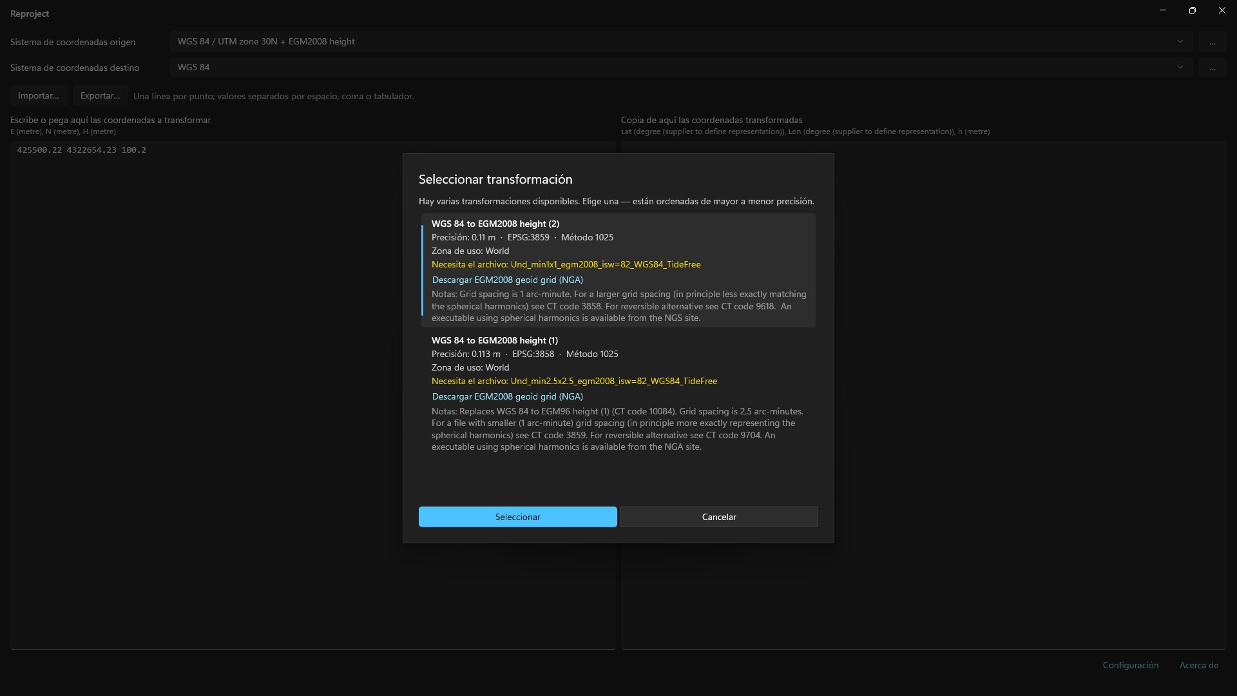The image size is (1237, 696).
Task: Open second Descargar EGM2008 geoid grid link
Action: pos(507,396)
